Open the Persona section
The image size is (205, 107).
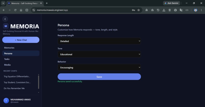(21, 53)
